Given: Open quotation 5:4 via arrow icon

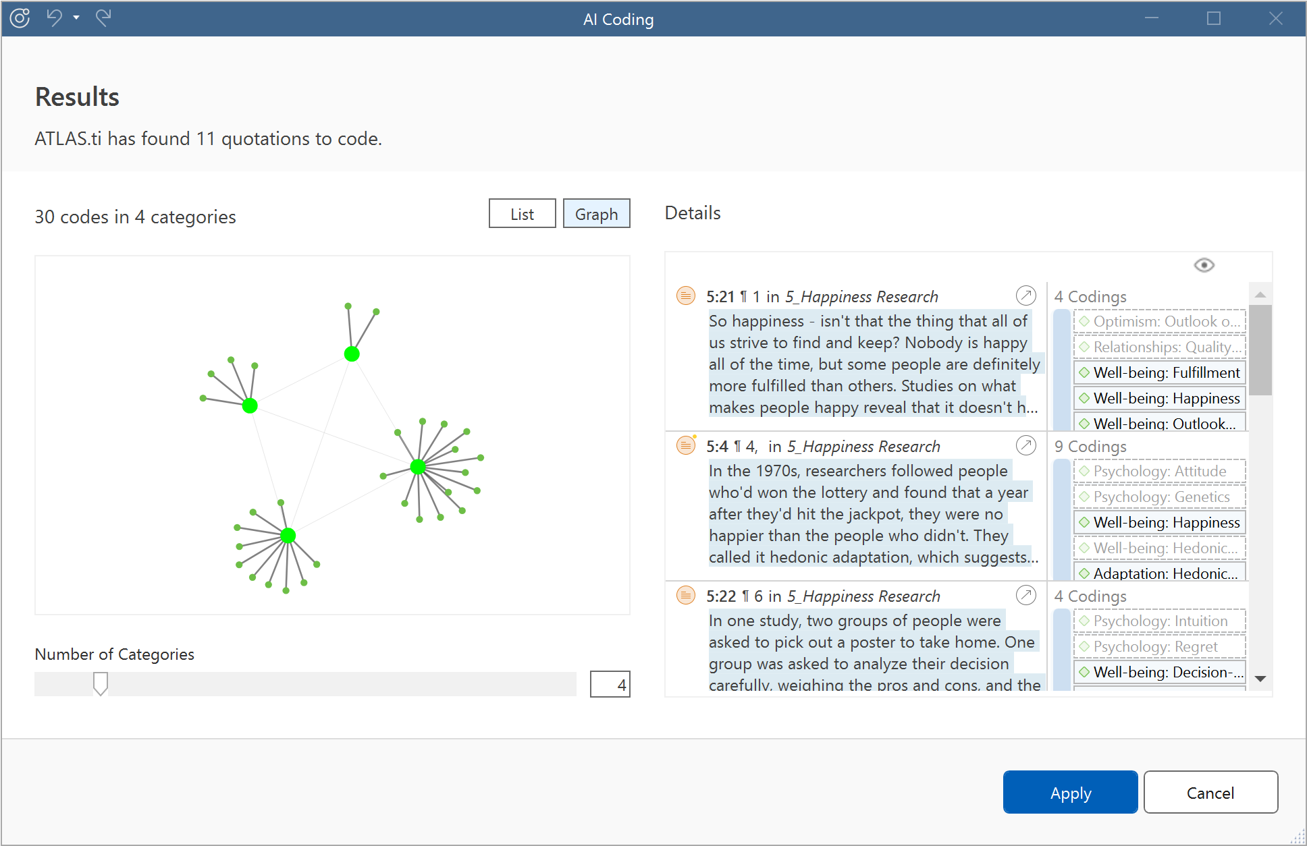Looking at the screenshot, I should [1025, 445].
